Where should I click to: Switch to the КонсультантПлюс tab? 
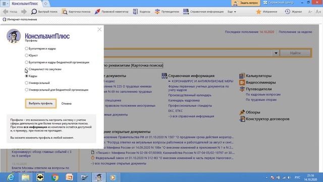[x=25, y=4]
